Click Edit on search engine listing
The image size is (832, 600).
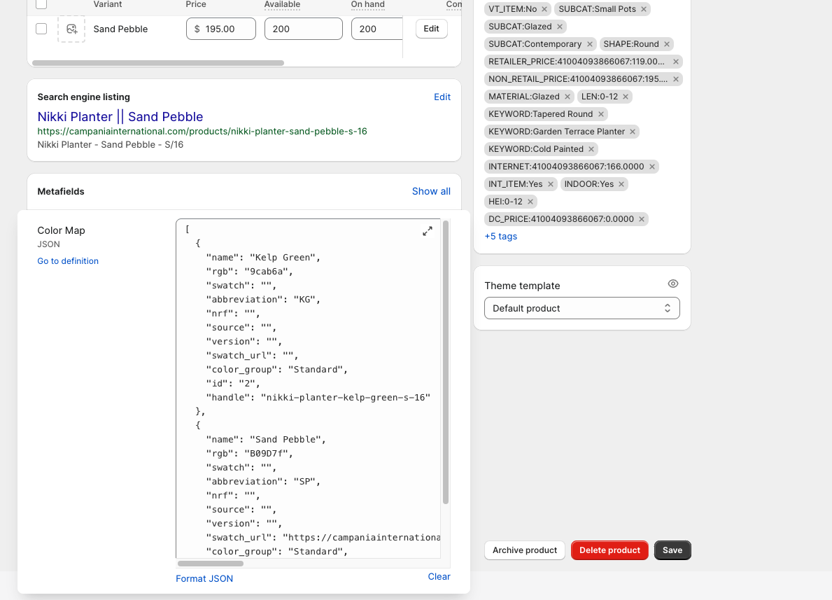click(442, 97)
